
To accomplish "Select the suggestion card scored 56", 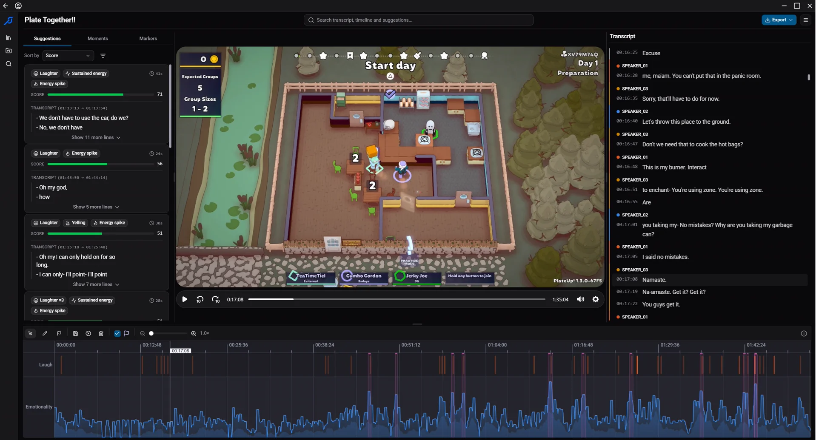I will [x=97, y=179].
